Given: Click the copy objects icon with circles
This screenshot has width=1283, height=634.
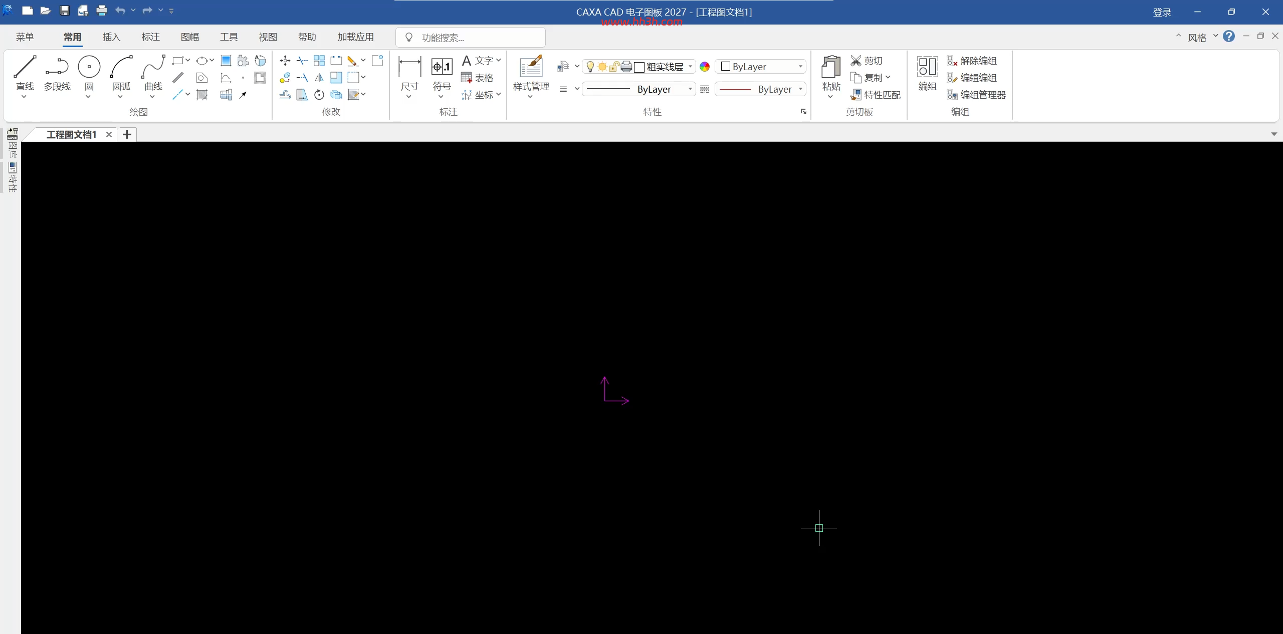Looking at the screenshot, I should coord(285,78).
